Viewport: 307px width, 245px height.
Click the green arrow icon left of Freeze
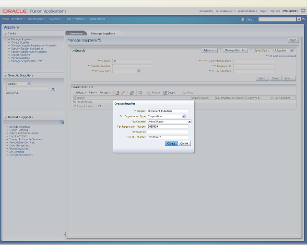141,93
